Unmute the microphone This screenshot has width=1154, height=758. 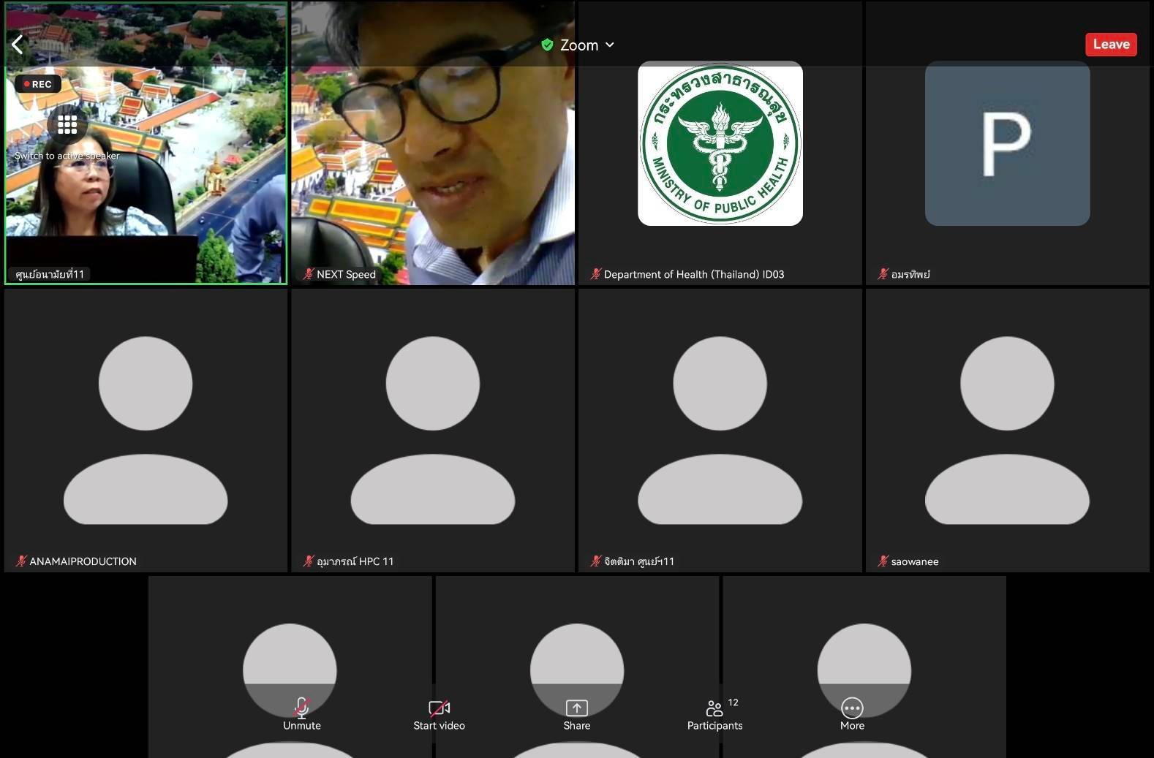(302, 713)
